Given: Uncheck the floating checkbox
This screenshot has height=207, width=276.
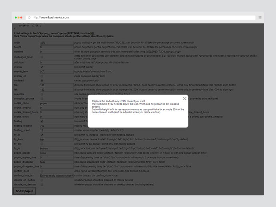Looking at the screenshot, I should [x=42, y=121].
